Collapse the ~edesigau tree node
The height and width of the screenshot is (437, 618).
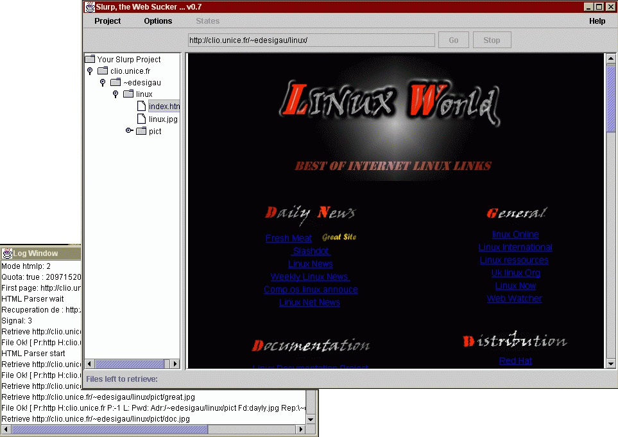tap(103, 83)
